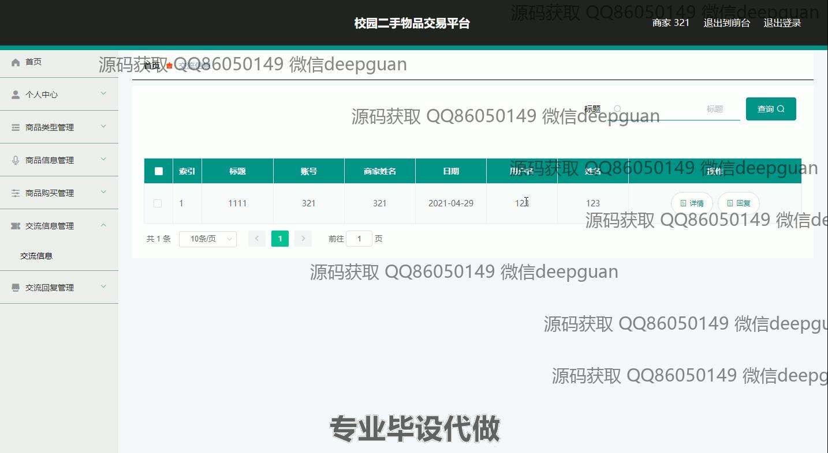Click the shop icon for 交流回复管理
Image resolution: width=828 pixels, height=453 pixels.
pyautogui.click(x=16, y=288)
